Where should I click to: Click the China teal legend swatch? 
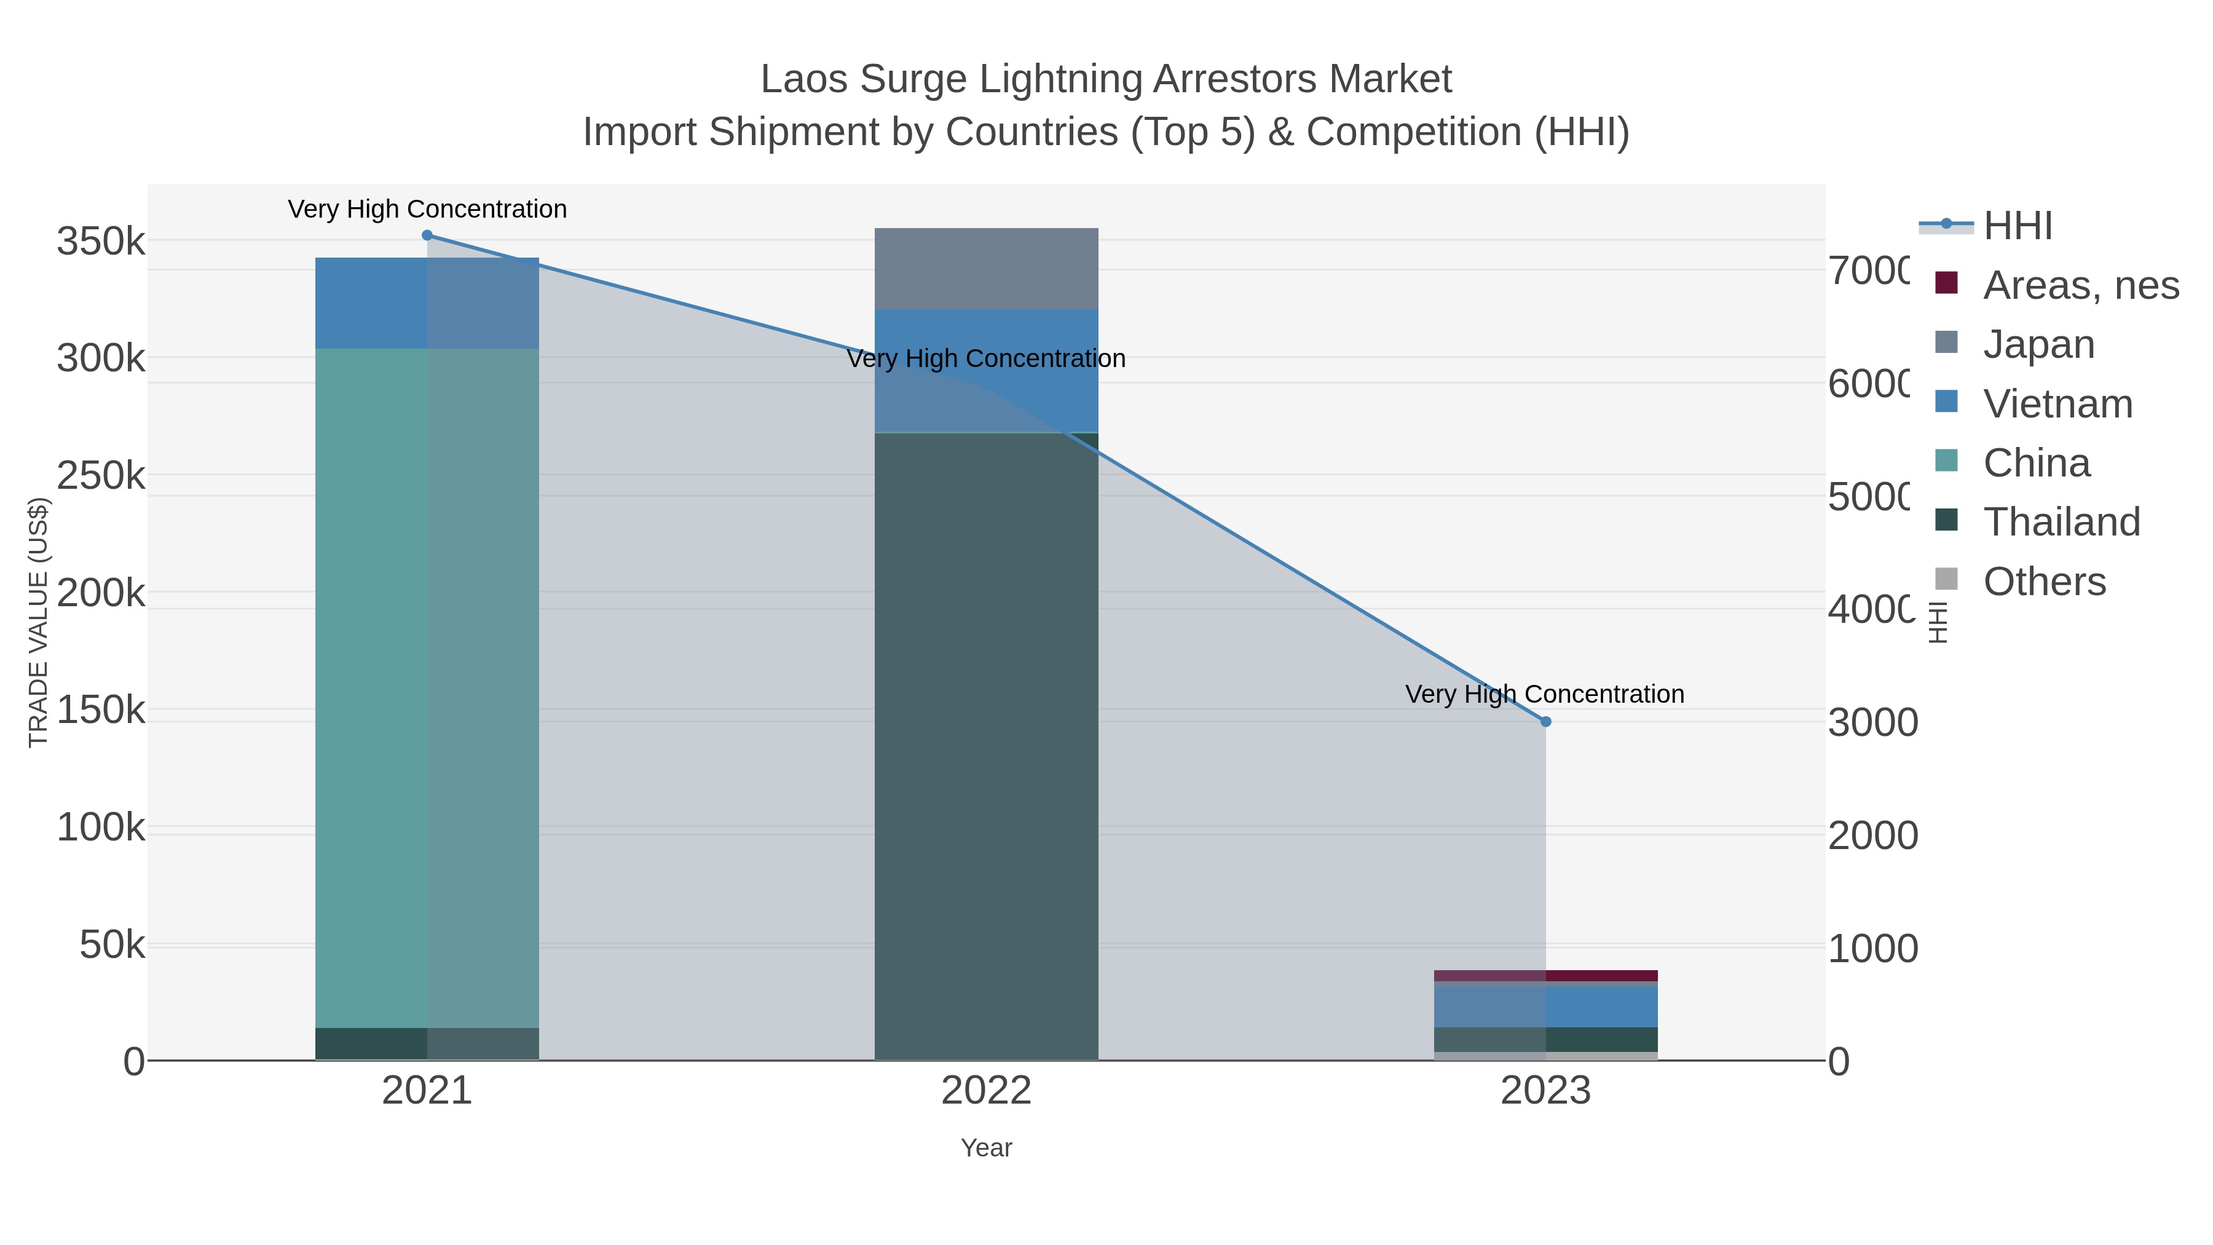click(1947, 460)
